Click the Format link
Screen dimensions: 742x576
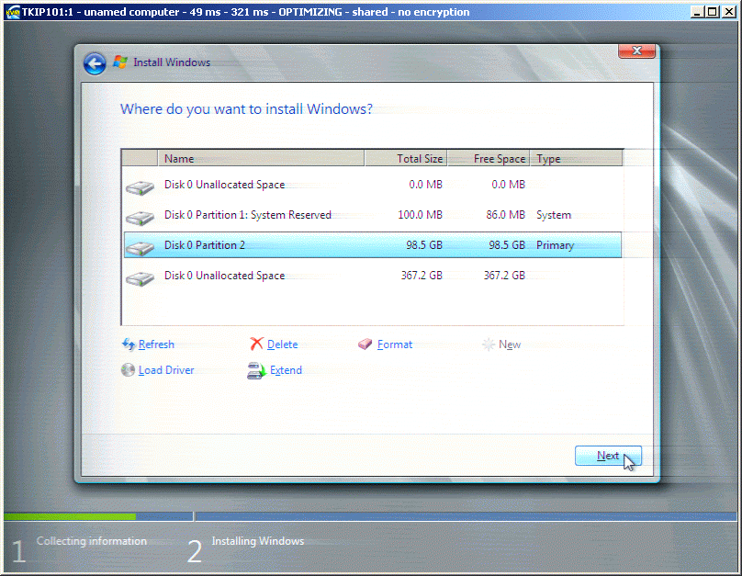[395, 344]
